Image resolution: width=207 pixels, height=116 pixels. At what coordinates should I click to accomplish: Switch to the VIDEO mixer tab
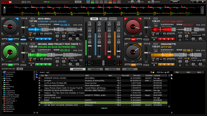(x=103, y=19)
